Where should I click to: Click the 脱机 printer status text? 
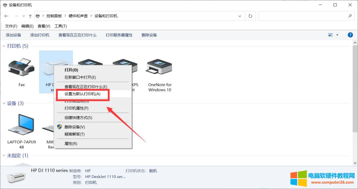(153, 171)
